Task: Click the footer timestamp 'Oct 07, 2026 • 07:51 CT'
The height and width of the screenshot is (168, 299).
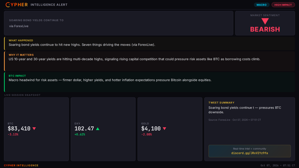Action: pos(277,165)
